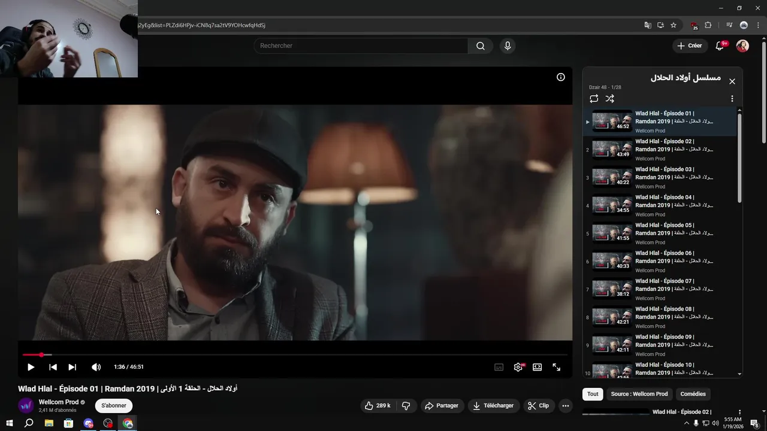Open Wlad Hlal Épisode 07
Image resolution: width=767 pixels, height=431 pixels.
click(x=659, y=289)
